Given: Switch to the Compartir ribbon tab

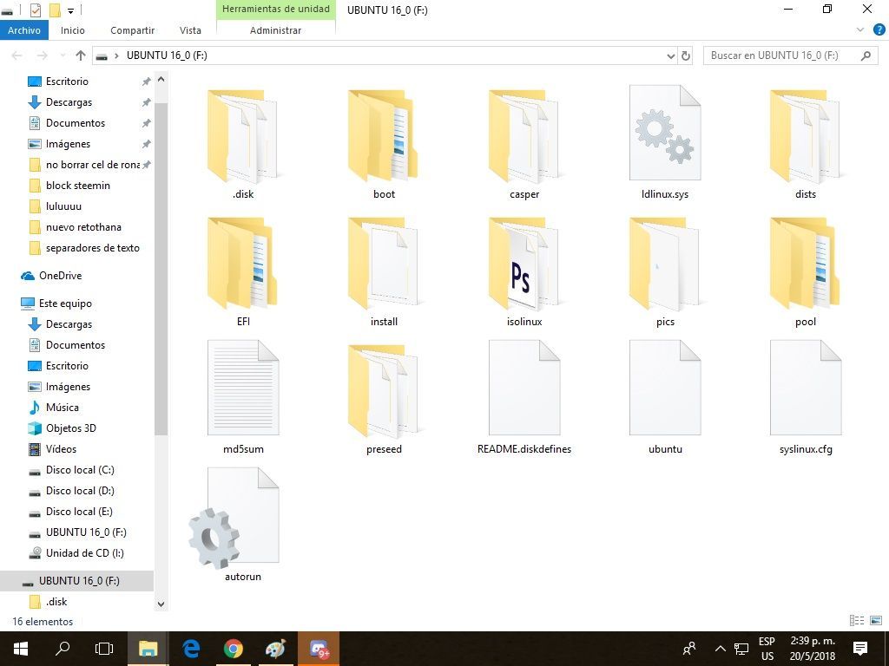Looking at the screenshot, I should pos(132,30).
